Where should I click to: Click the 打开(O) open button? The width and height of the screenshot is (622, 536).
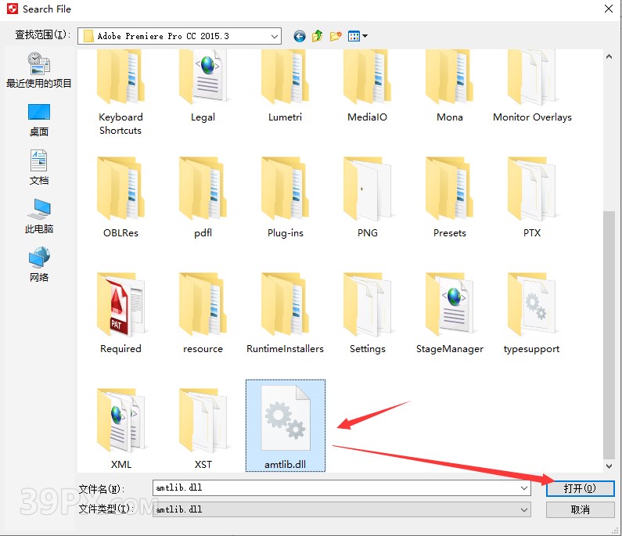[580, 488]
